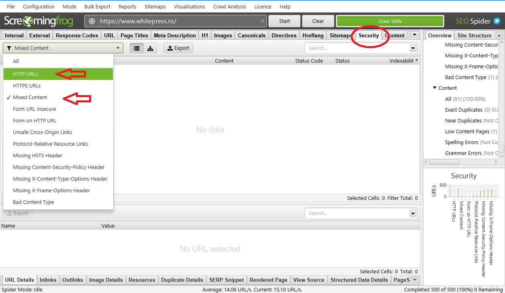Viewport: 505px width, 293px height.
Task: Open the lower panel search options dropdown
Action: [x=413, y=214]
